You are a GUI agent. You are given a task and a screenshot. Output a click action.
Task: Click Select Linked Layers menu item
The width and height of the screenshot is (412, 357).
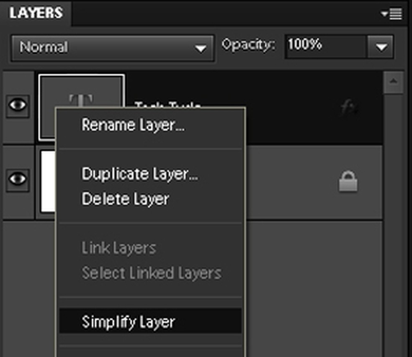151,273
